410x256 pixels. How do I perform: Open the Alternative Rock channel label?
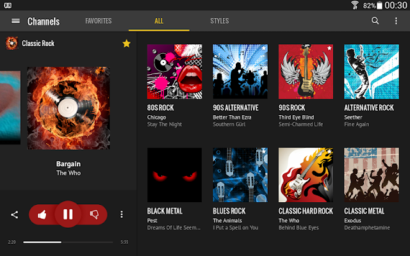(x=369, y=108)
